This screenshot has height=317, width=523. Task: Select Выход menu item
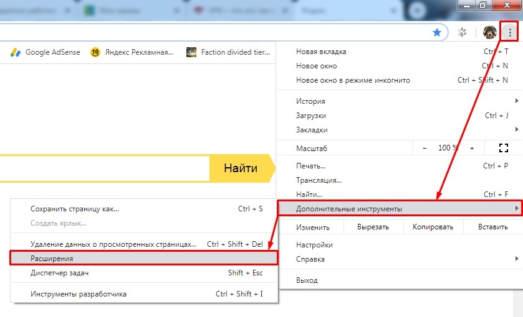coord(400,280)
